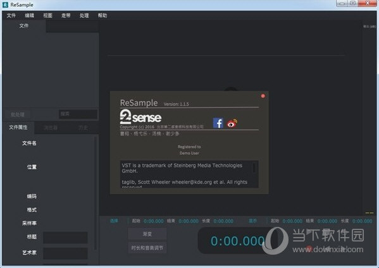Minimize the ReSample window
Image resolution: width=379 pixels, height=268 pixels.
(342, 3)
